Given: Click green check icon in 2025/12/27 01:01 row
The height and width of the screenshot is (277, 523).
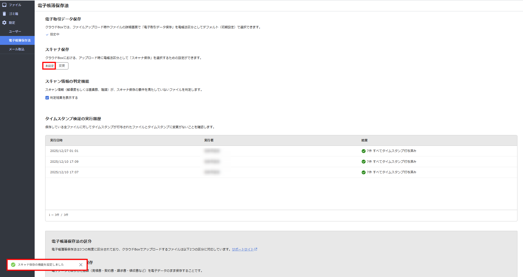Looking at the screenshot, I should coord(363,151).
